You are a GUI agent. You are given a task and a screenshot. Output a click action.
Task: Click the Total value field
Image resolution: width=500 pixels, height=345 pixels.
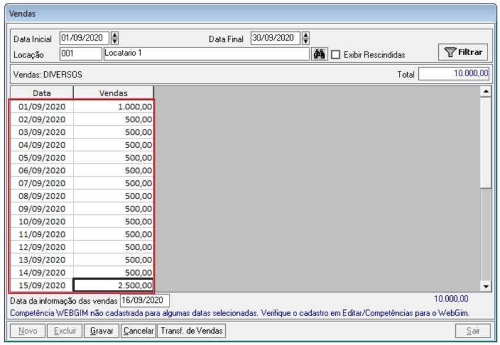[x=454, y=74]
